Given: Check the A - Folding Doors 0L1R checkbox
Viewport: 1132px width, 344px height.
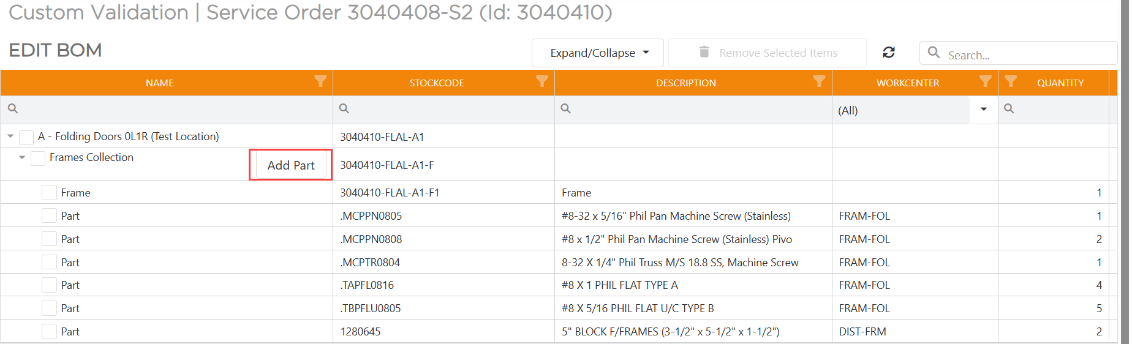Looking at the screenshot, I should click(26, 137).
